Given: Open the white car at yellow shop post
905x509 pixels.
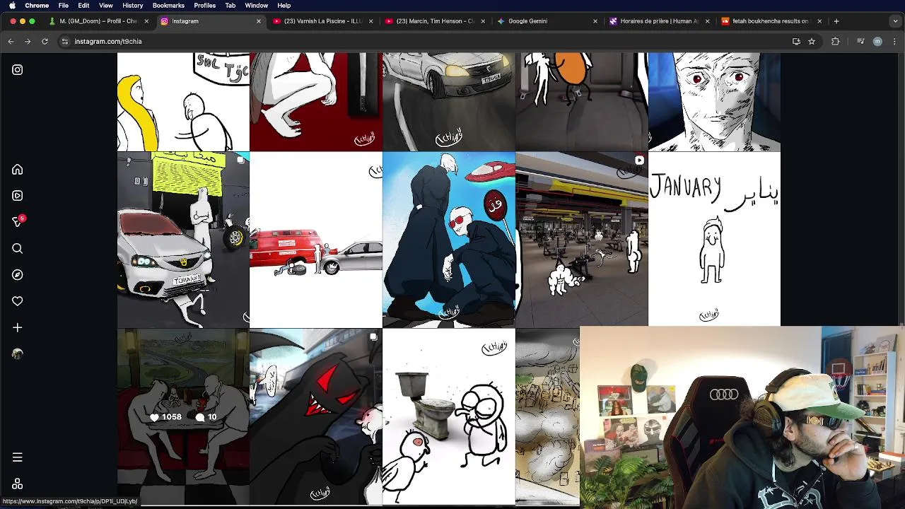Looking at the screenshot, I should pyautogui.click(x=183, y=240).
